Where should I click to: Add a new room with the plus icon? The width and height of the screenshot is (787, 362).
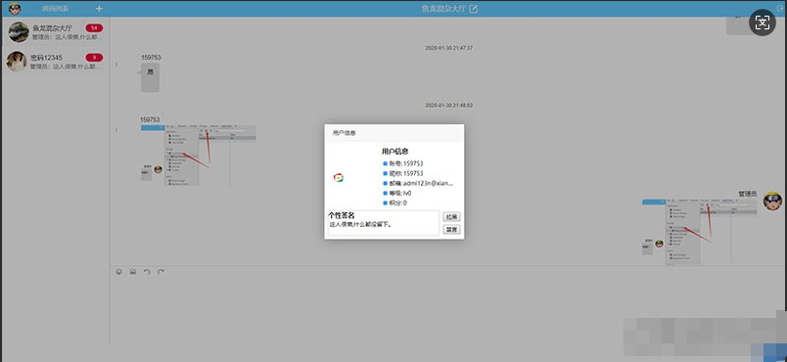point(99,9)
